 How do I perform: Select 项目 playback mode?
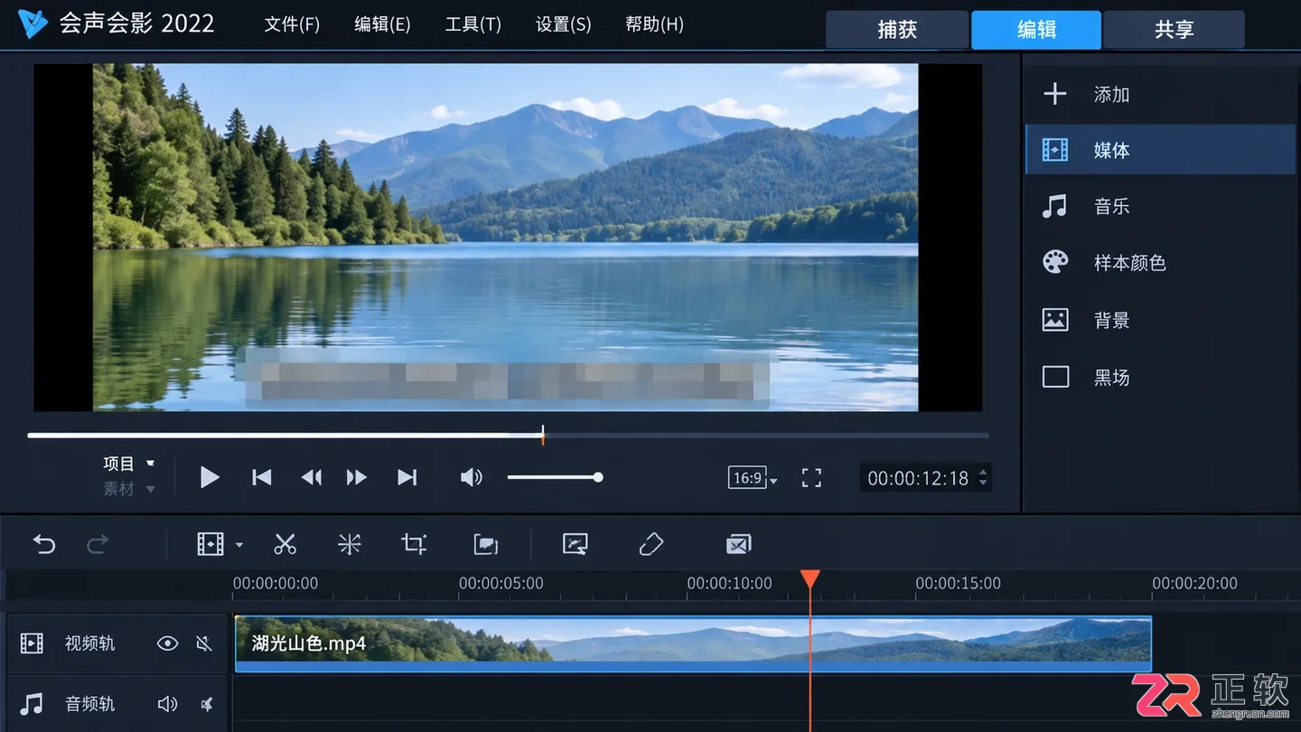tap(129, 464)
